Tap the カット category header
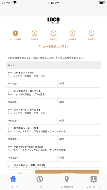 [53, 65]
